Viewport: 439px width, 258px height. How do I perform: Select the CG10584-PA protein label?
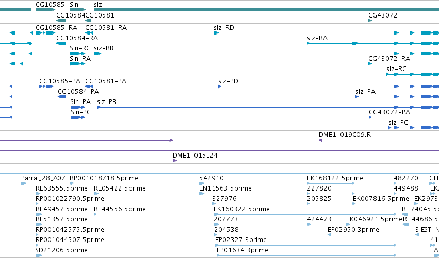click(78, 92)
